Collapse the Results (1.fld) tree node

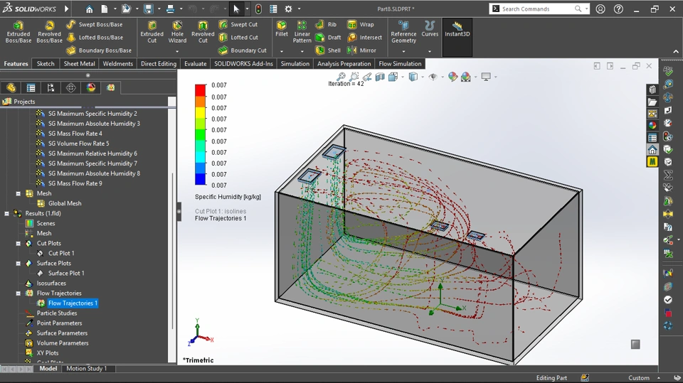pyautogui.click(x=7, y=213)
